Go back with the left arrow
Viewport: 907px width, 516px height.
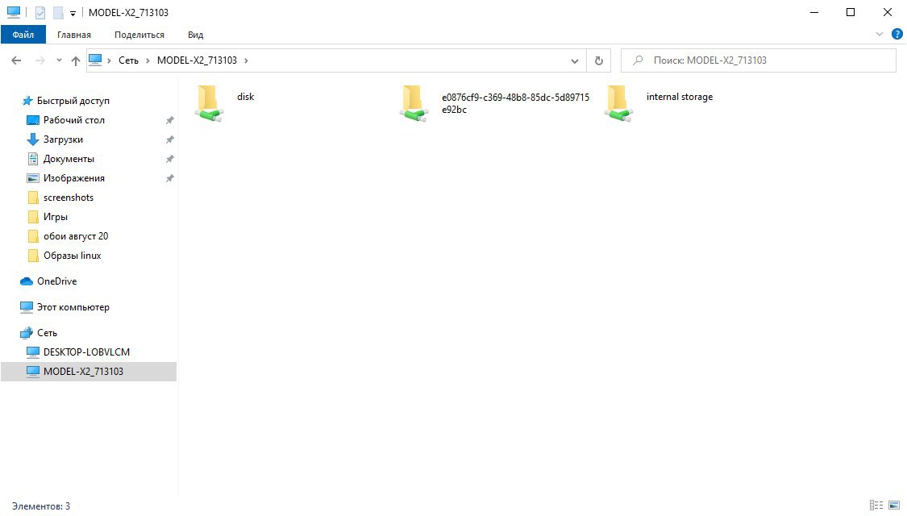16,60
